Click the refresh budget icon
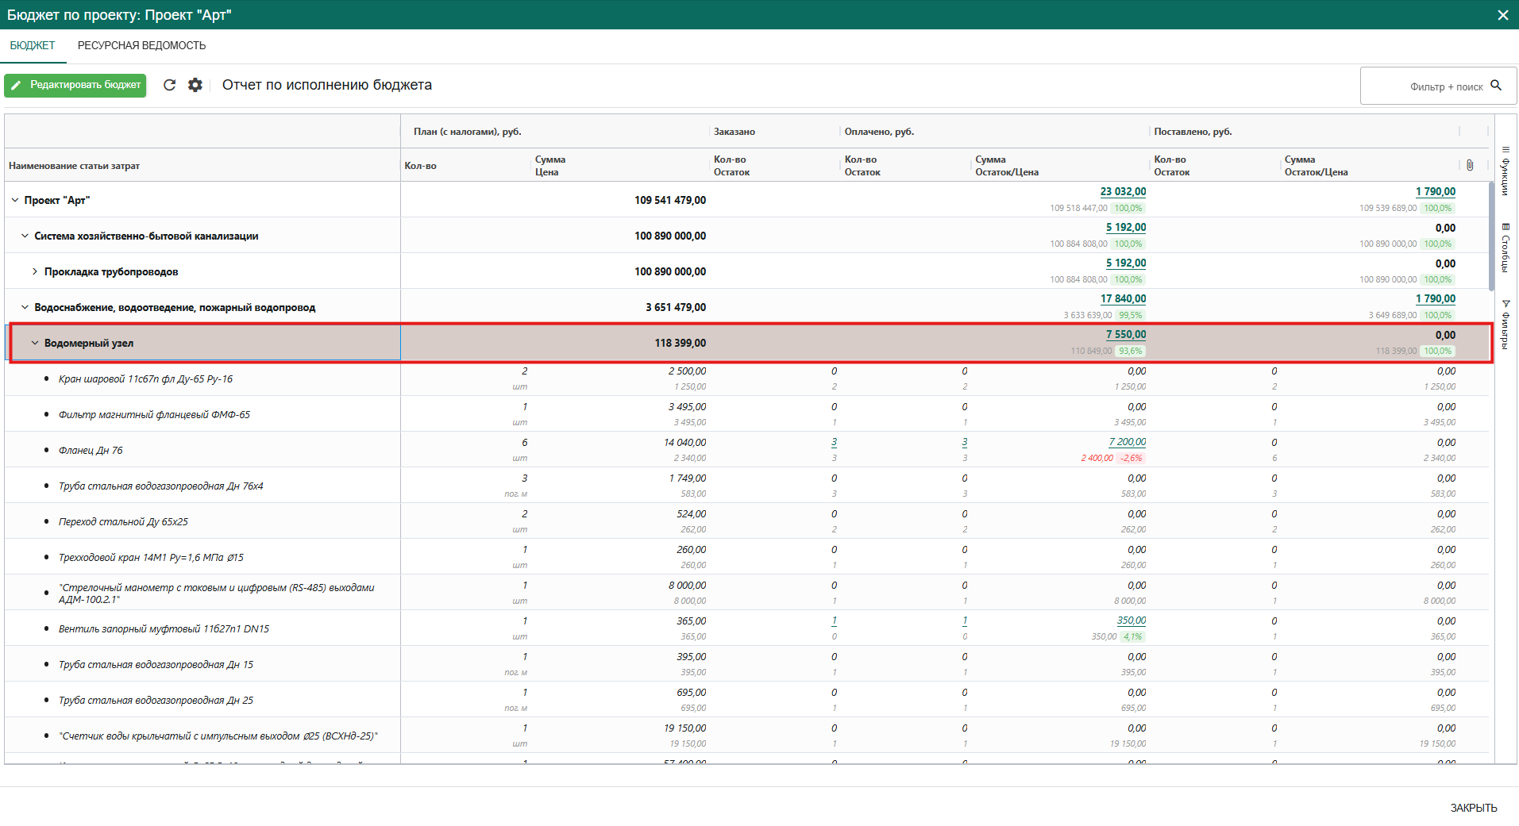The height and width of the screenshot is (826, 1519). [169, 85]
